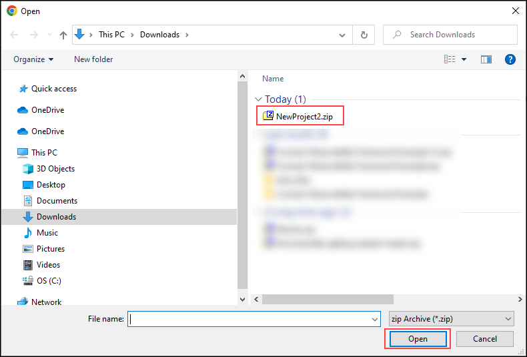The width and height of the screenshot is (527, 357).
Task: Open the address bar history dropdown
Action: coord(342,35)
